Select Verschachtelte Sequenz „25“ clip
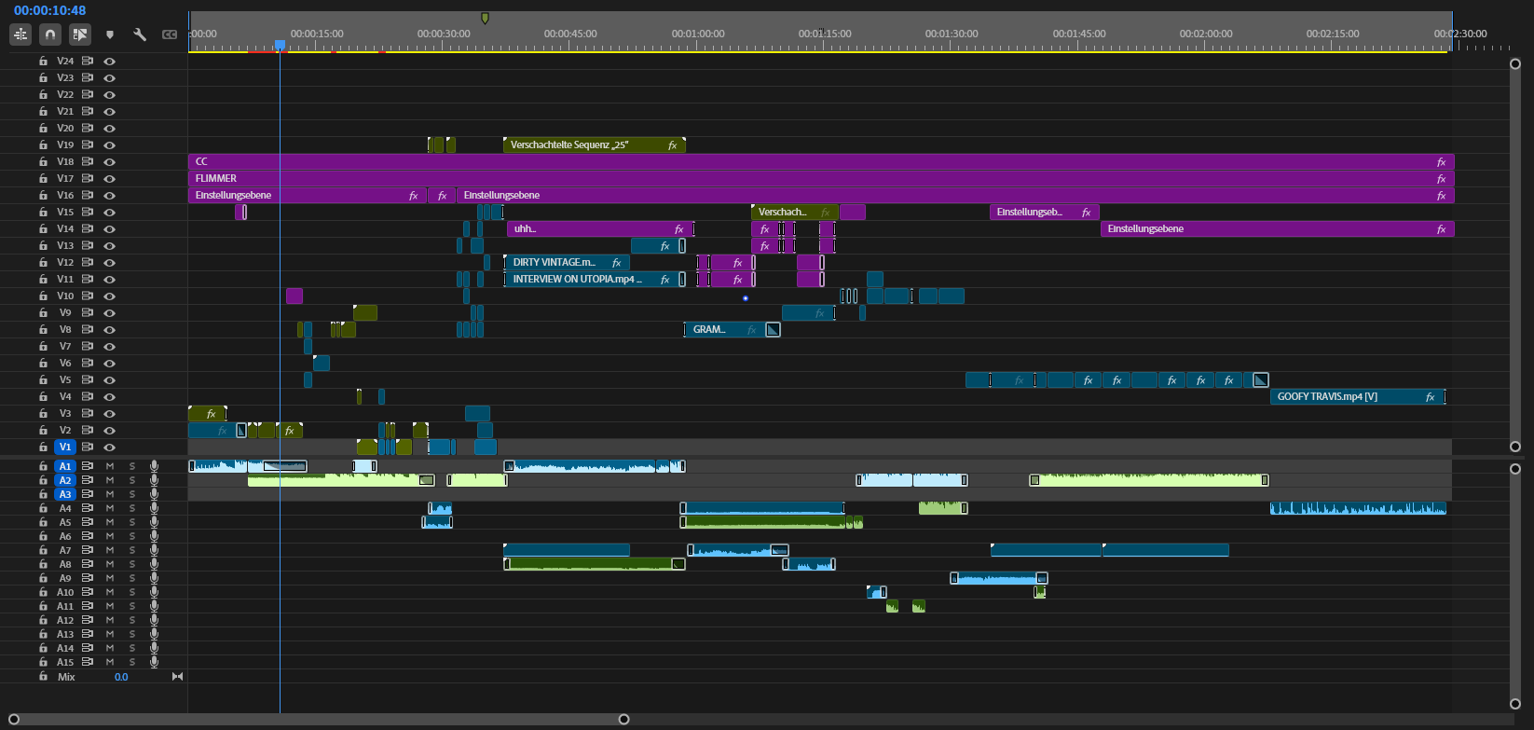Viewport: 1534px width, 730px height. [595, 145]
